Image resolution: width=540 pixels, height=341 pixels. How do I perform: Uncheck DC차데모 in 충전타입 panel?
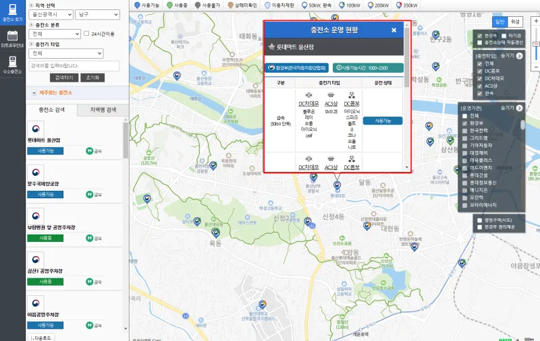tap(480, 78)
